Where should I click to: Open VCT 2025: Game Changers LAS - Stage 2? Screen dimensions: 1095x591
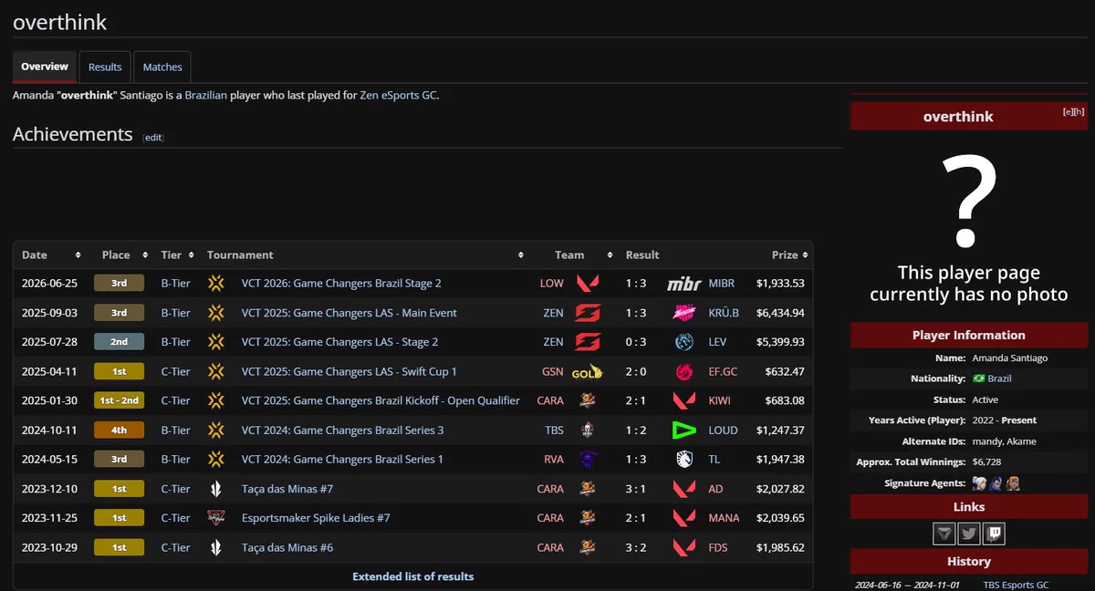coord(340,342)
